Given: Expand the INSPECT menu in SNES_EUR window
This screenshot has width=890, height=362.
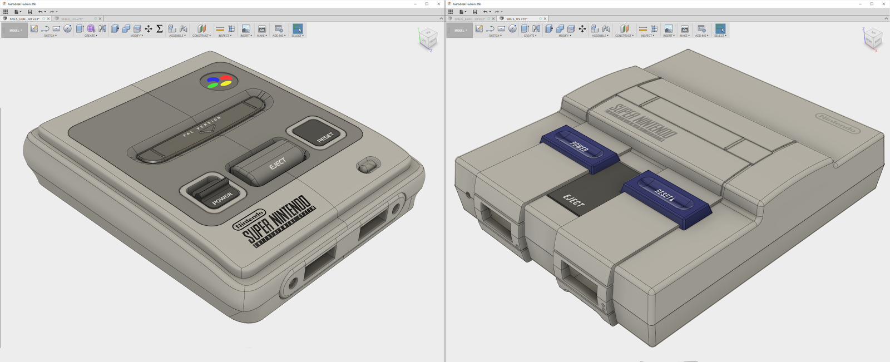Looking at the screenshot, I should (225, 36).
